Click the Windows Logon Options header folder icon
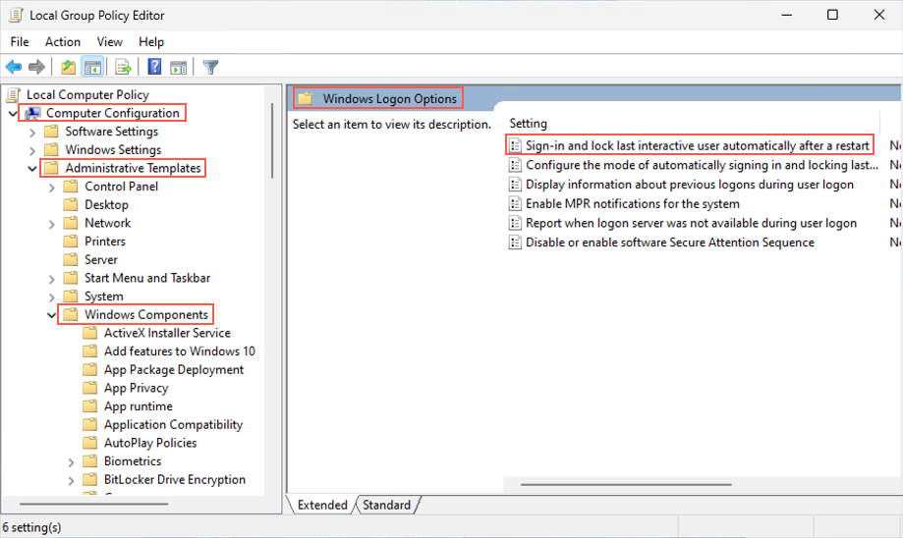Viewport: 903px width, 538px height. (306, 98)
